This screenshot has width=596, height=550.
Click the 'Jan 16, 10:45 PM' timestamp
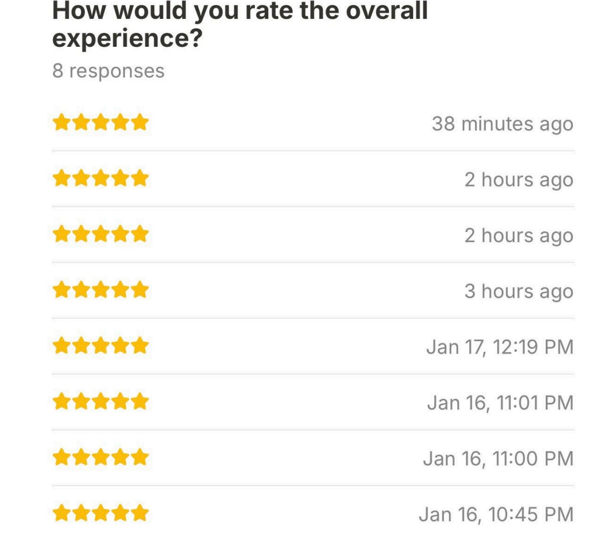tap(496, 514)
